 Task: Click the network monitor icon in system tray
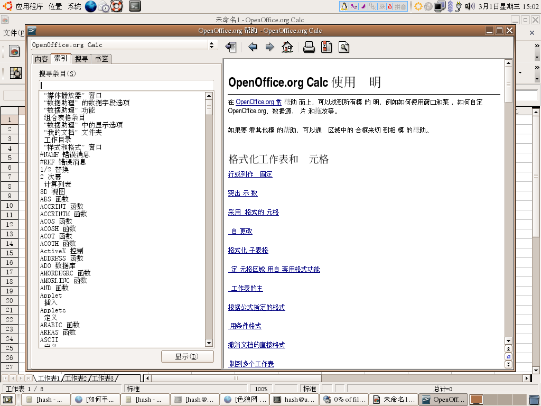click(440, 6)
